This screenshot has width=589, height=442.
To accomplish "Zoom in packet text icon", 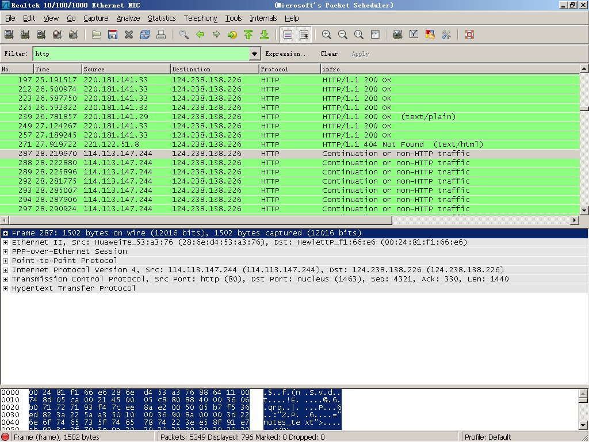I will pos(327,35).
